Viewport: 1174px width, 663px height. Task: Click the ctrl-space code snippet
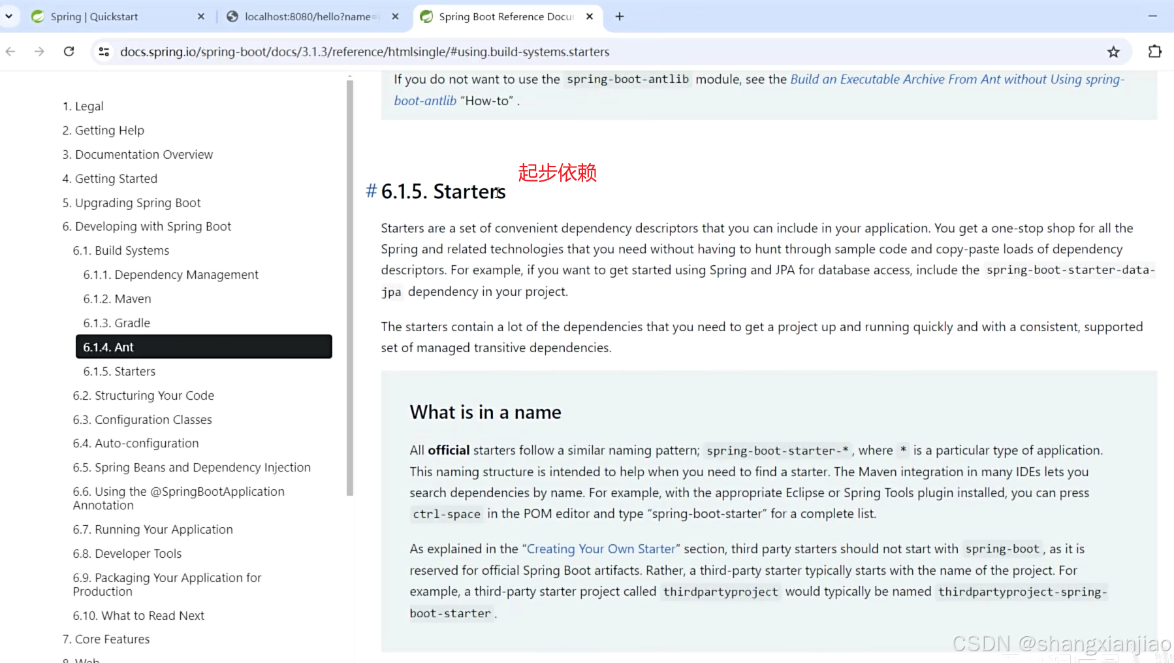[x=447, y=514]
